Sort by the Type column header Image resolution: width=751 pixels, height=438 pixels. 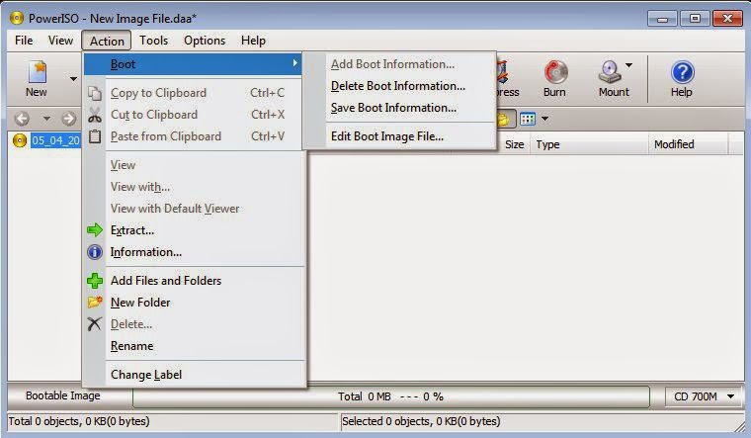point(589,144)
